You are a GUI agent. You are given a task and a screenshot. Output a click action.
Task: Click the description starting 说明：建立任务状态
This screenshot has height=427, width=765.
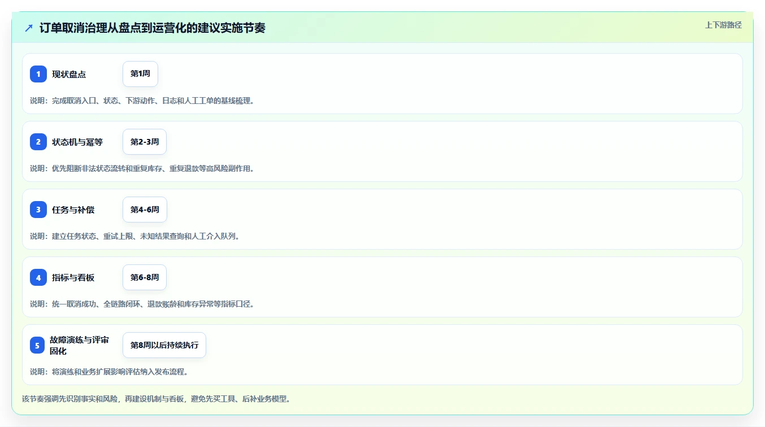[135, 236]
